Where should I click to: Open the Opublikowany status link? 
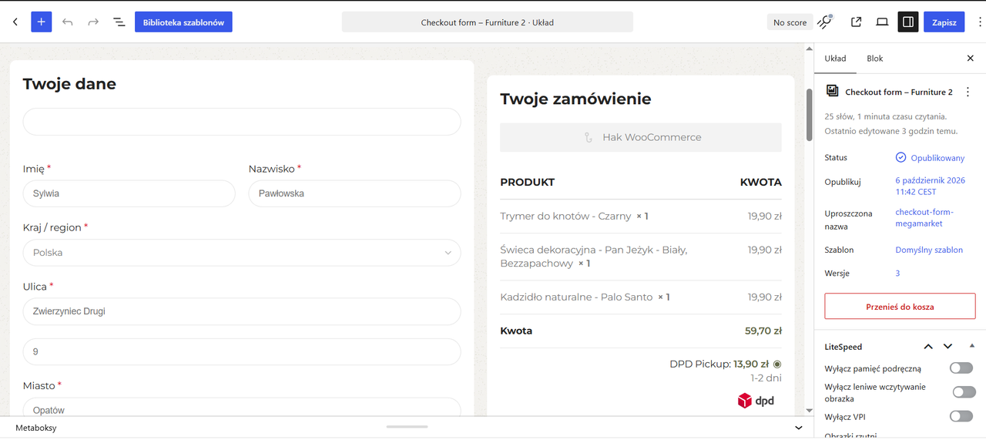(937, 158)
